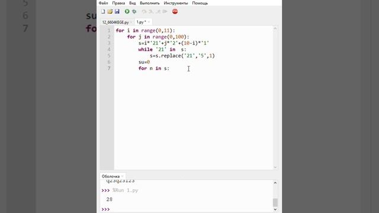Click the line 'for n in s:'
The height and width of the screenshot is (213, 379).
[x=154, y=69]
